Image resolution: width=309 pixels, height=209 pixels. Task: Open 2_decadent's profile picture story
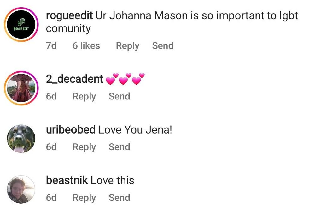[x=21, y=88]
